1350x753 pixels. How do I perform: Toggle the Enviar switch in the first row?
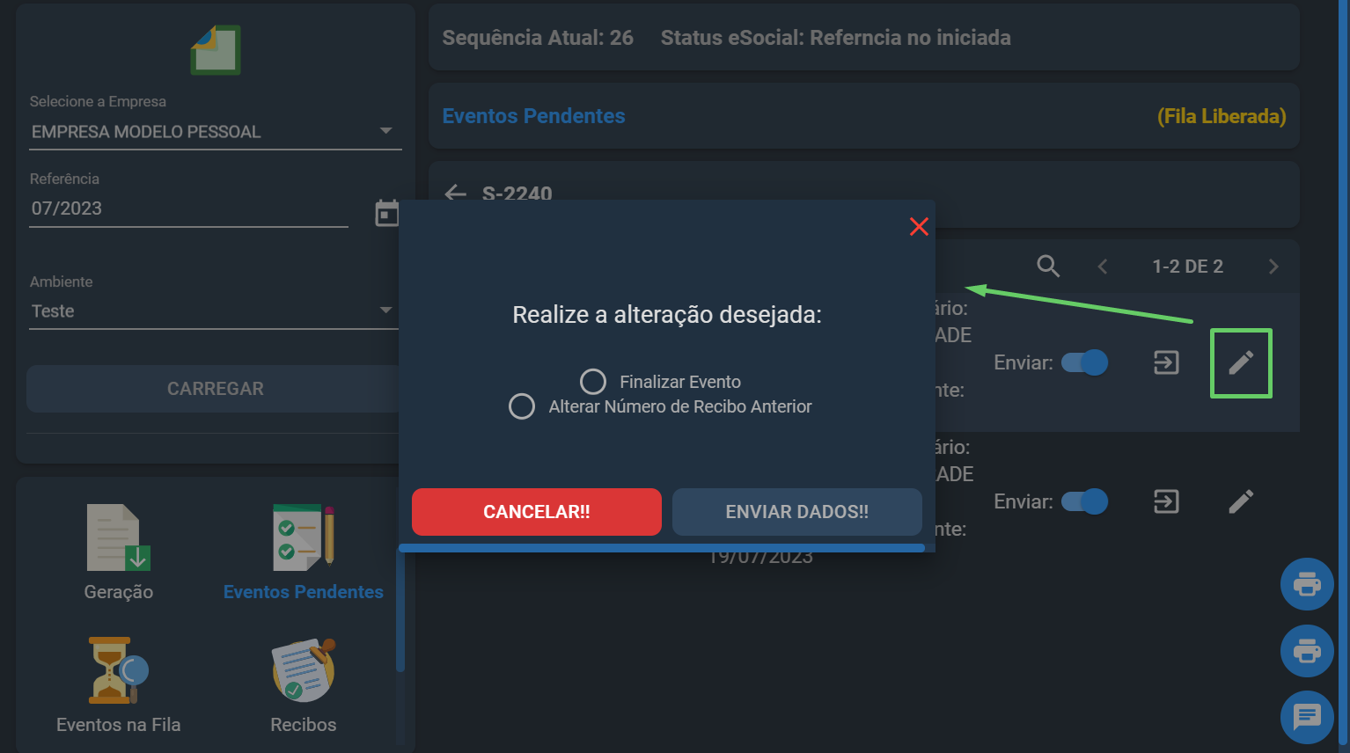point(1084,362)
